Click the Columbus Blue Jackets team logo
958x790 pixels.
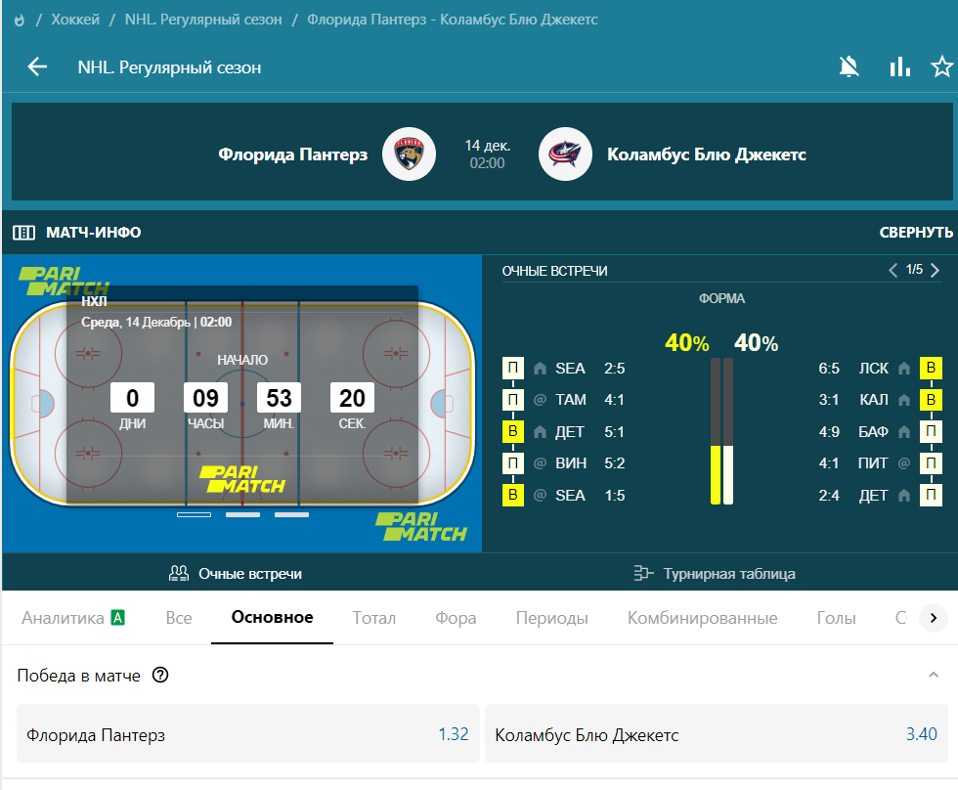click(x=565, y=154)
